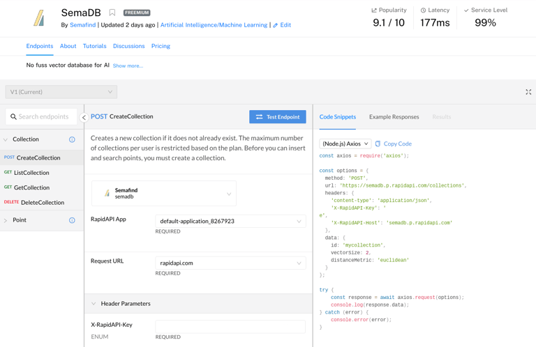Click the 'mycollection' id value in code
The height and width of the screenshot is (347, 536).
coord(364,245)
